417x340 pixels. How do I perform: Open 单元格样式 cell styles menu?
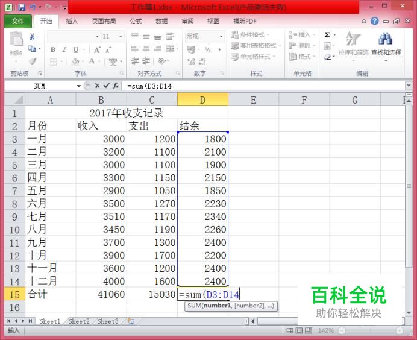(253, 57)
